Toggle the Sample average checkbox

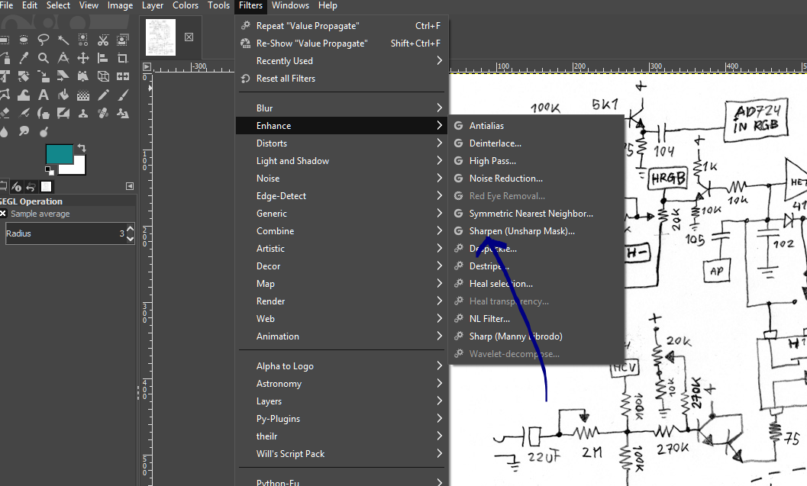click(3, 214)
